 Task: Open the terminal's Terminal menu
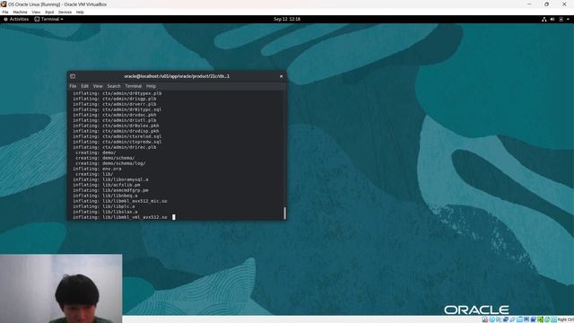coord(134,86)
